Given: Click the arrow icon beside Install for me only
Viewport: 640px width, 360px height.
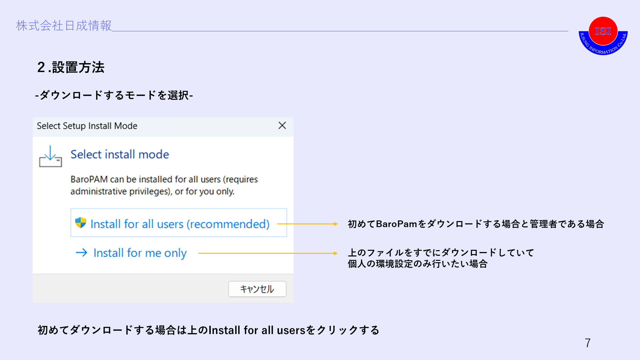Looking at the screenshot, I should tap(81, 252).
